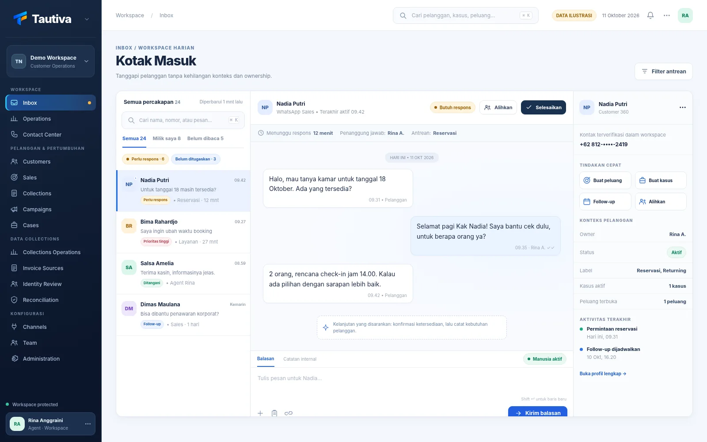
Task: Open Administration settings
Action: tap(51, 358)
